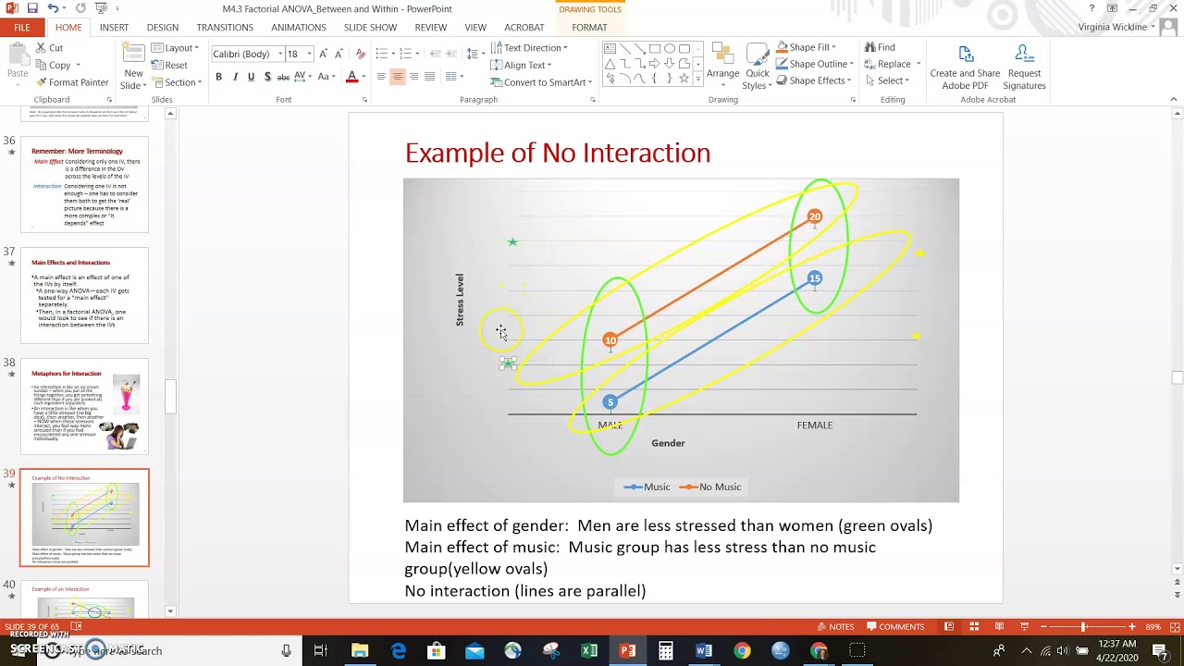1184x666 pixels.
Task: Switch to the SLIDE SHOW tab
Action: pos(370,28)
